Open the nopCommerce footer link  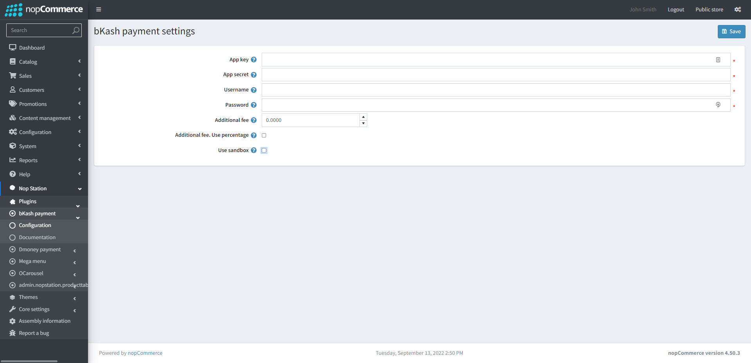[145, 353]
